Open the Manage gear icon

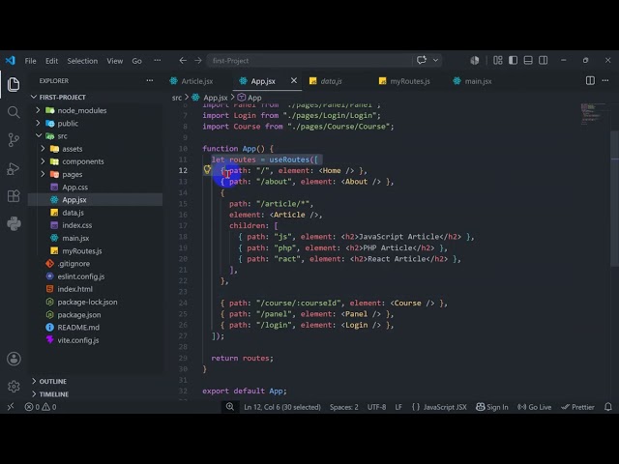(14, 387)
